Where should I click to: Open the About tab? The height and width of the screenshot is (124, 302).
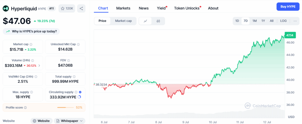[213, 8]
